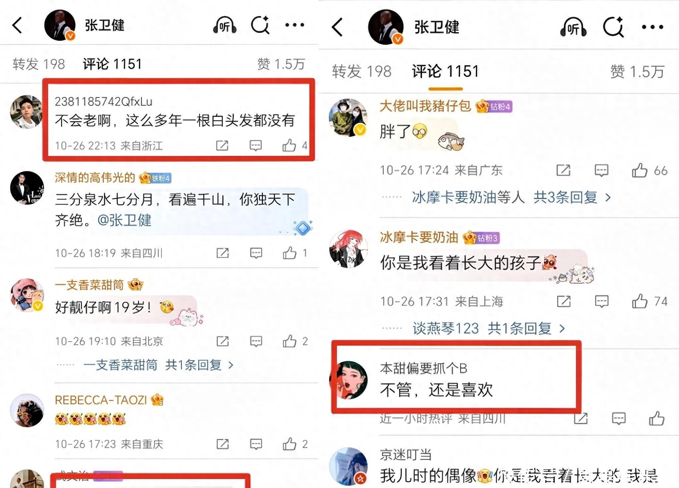Open username 深情的高伟光的 profile
This screenshot has width=679, height=488.
click(x=95, y=178)
